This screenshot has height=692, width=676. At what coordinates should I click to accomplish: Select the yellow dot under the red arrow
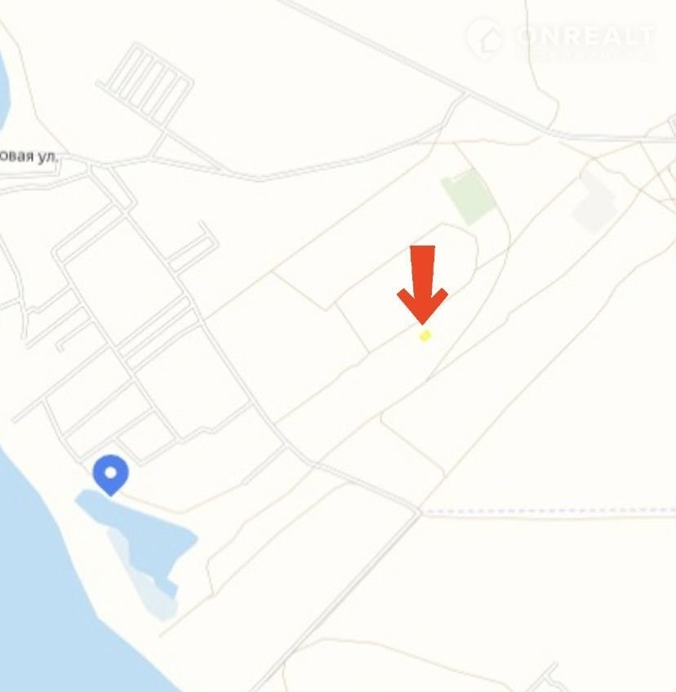[x=425, y=336]
